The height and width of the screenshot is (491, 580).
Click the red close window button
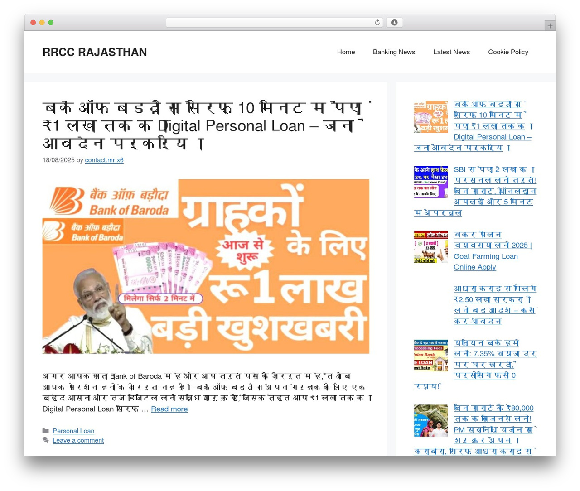pyautogui.click(x=33, y=23)
